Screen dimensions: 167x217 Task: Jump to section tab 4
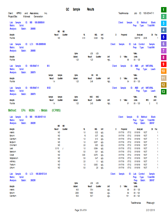tap(163, 30)
